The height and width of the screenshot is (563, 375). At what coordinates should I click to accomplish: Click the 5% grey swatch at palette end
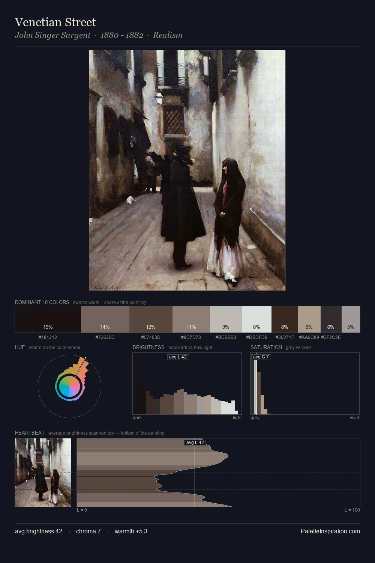coord(351,319)
